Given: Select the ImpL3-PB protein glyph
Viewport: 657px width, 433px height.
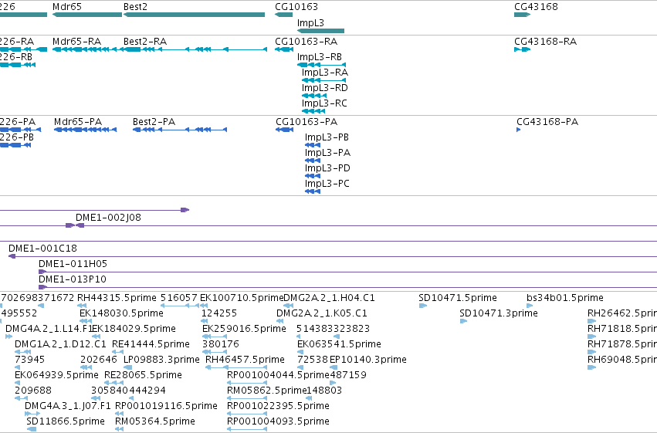Looking at the screenshot, I should pos(313,145).
